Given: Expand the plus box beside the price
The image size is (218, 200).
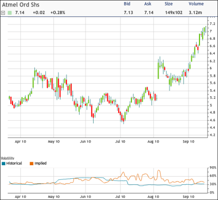Looking at the screenshot, I should point(3,12).
